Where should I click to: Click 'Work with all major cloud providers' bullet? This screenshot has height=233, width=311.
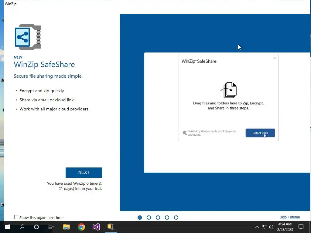click(54, 109)
